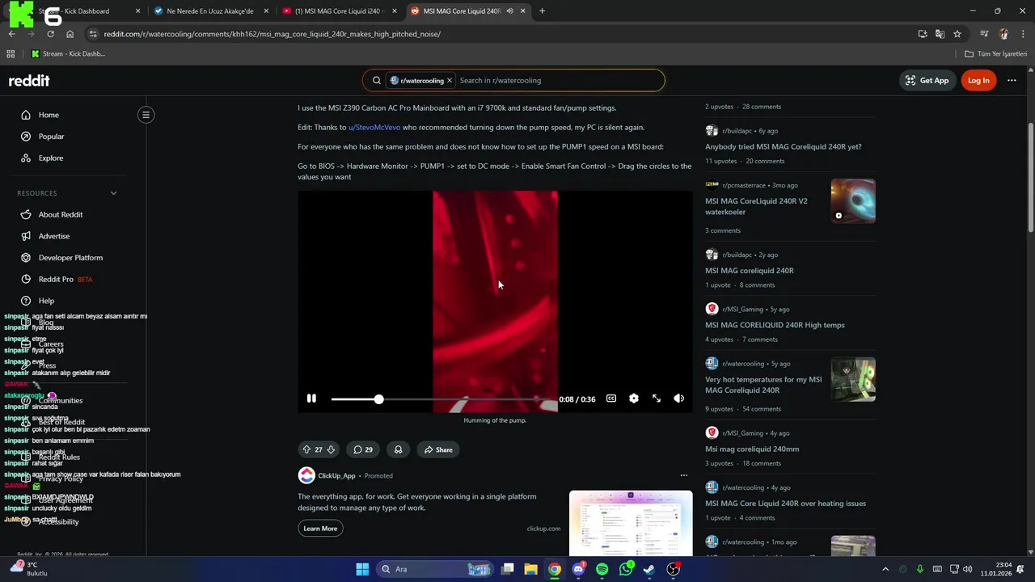
Task: Click the Share button
Action: click(438, 449)
